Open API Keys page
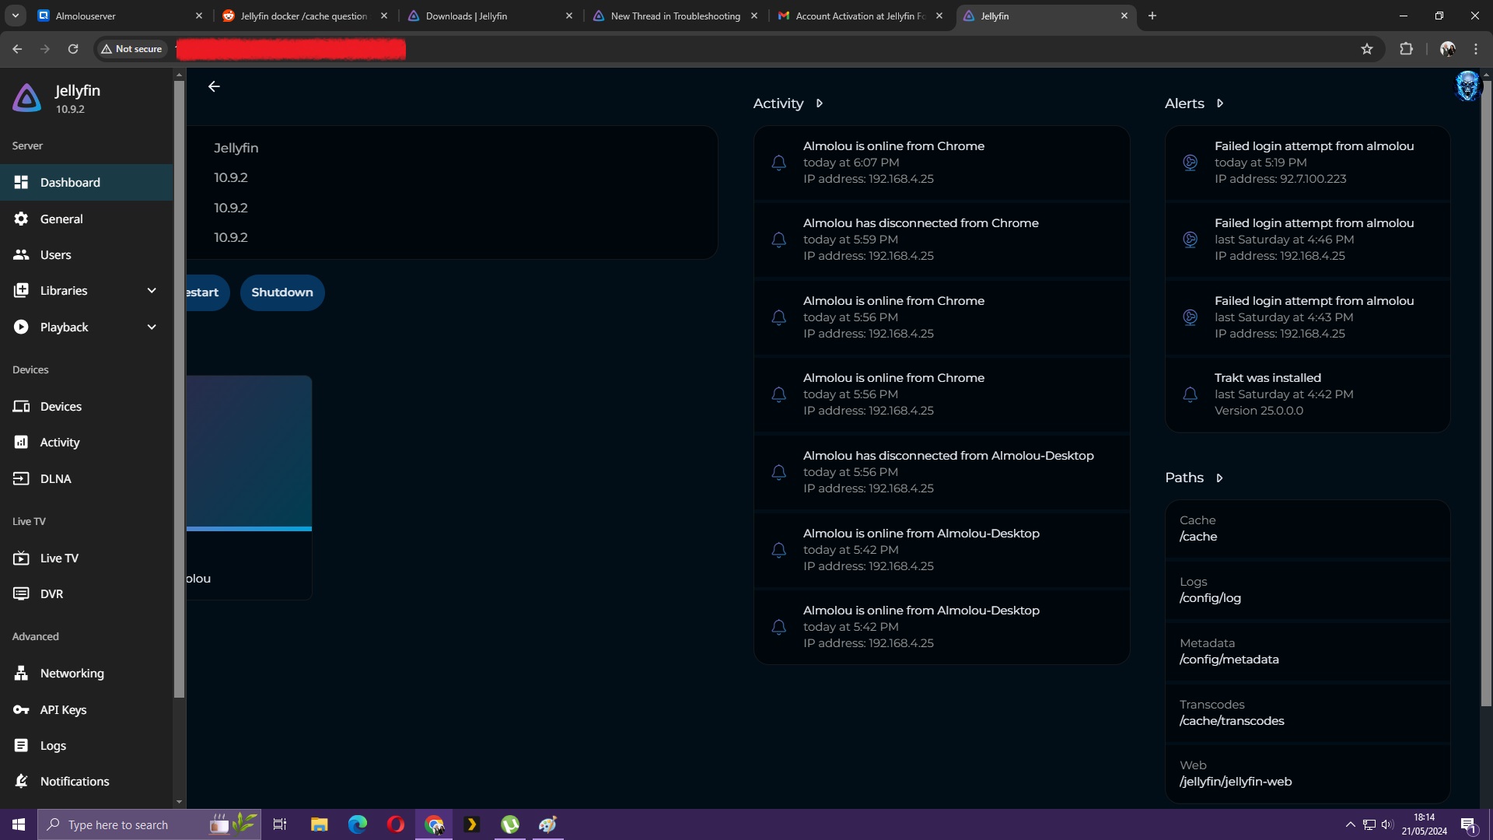Viewport: 1493px width, 840px height. [x=63, y=709]
